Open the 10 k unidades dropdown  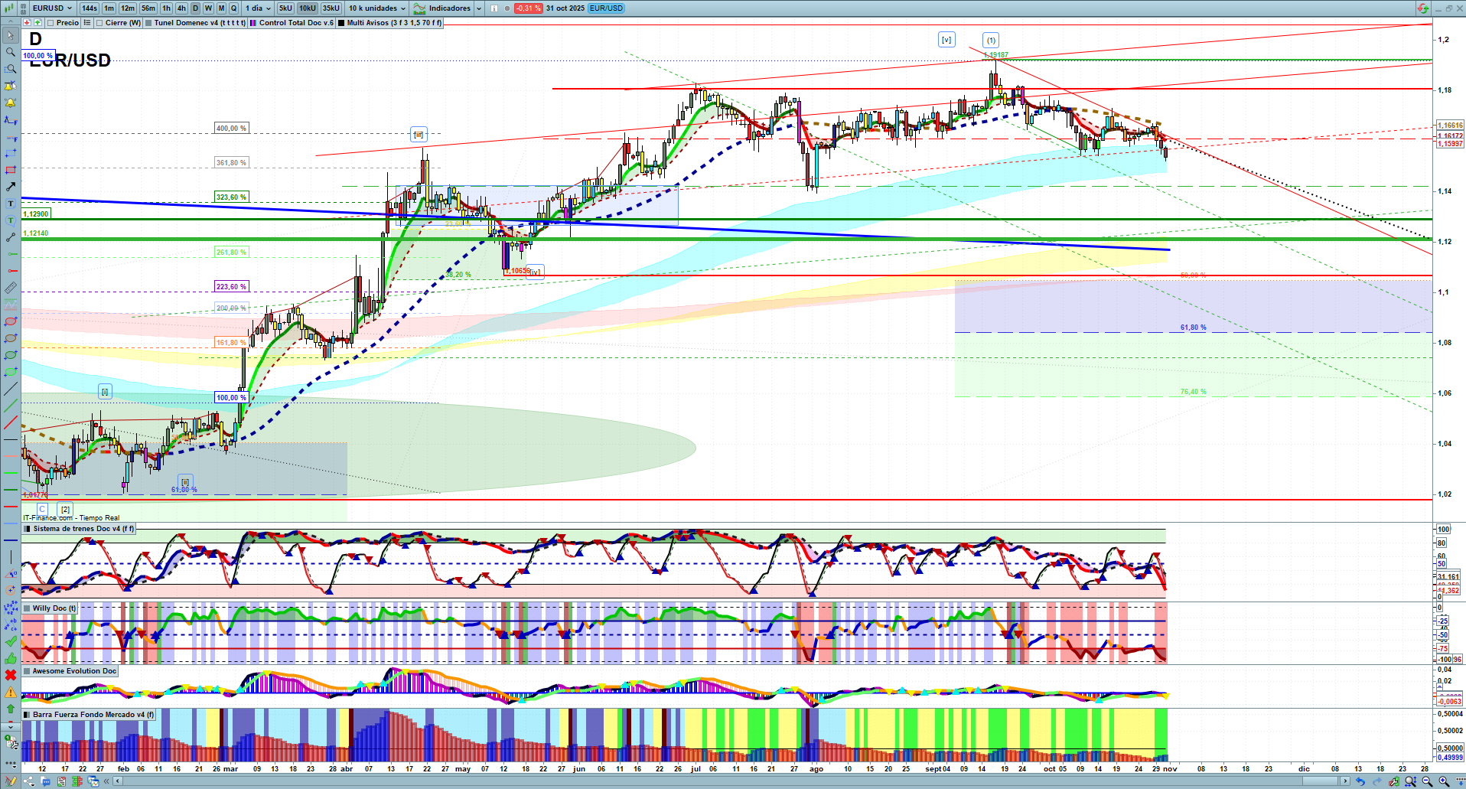(377, 8)
